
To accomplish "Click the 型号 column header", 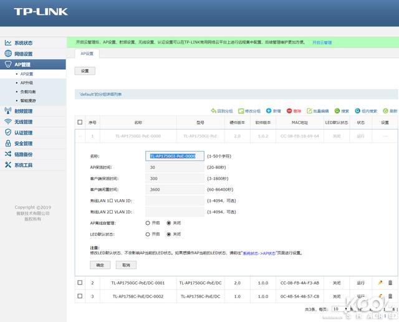I will pyautogui.click(x=201, y=123).
